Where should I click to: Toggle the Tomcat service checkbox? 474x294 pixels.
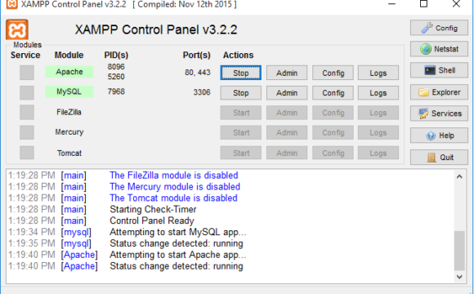(x=27, y=153)
